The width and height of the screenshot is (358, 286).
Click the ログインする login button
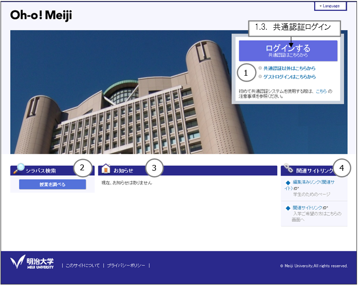(288, 51)
